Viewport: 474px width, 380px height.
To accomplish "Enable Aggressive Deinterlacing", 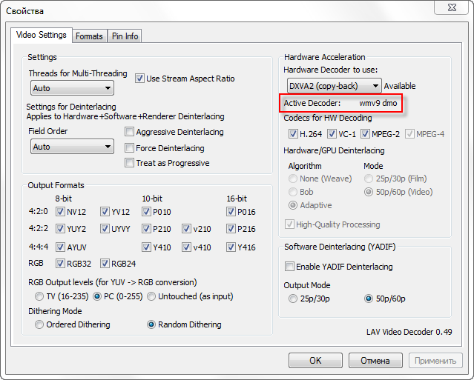I will (130, 133).
